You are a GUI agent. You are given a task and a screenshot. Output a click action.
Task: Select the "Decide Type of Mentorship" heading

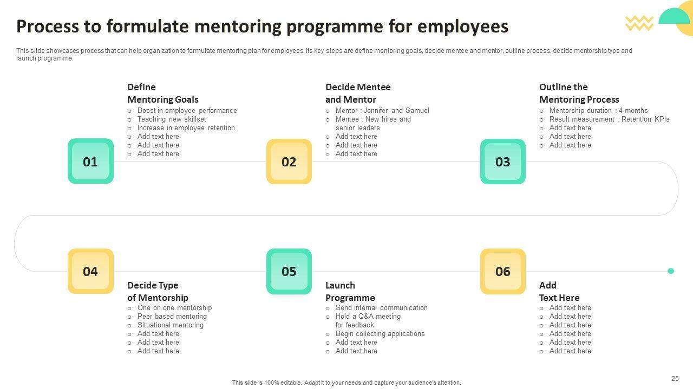point(158,291)
